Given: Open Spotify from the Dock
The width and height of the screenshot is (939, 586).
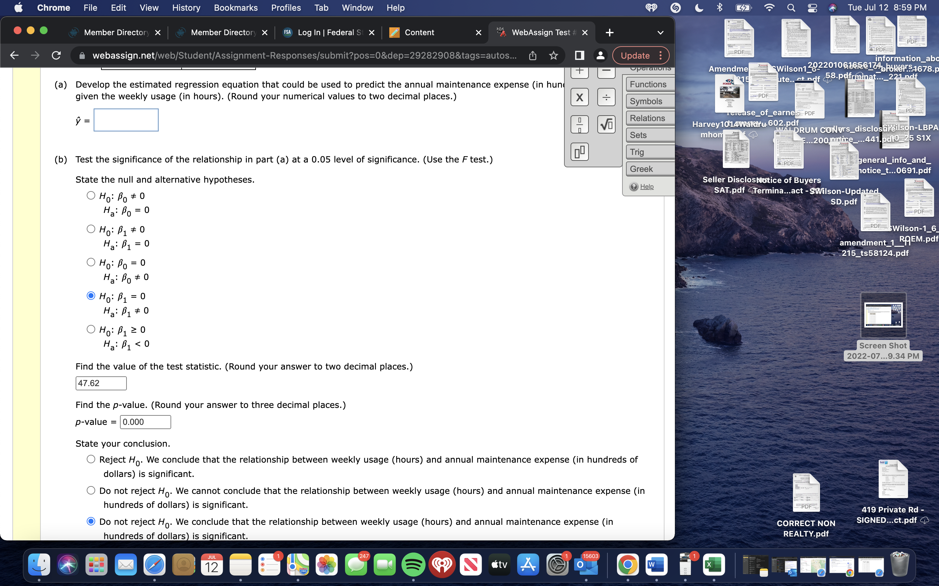Looking at the screenshot, I should (413, 565).
